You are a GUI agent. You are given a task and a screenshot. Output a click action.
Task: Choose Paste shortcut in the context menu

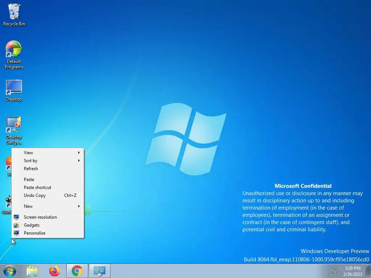coord(48,188)
